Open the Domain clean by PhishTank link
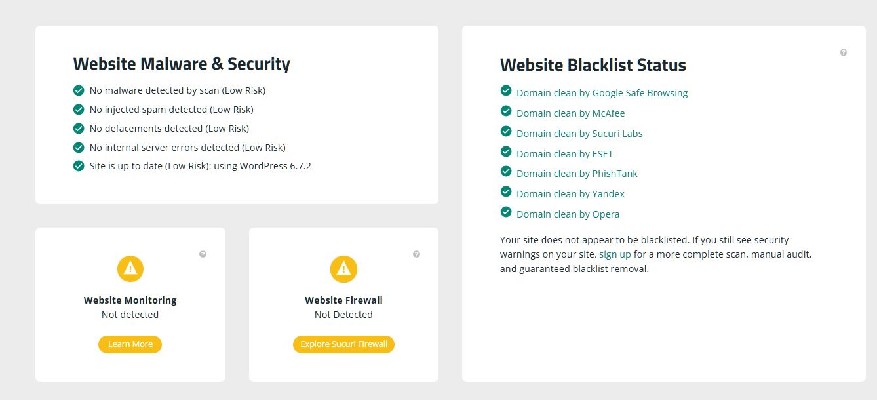 point(577,174)
